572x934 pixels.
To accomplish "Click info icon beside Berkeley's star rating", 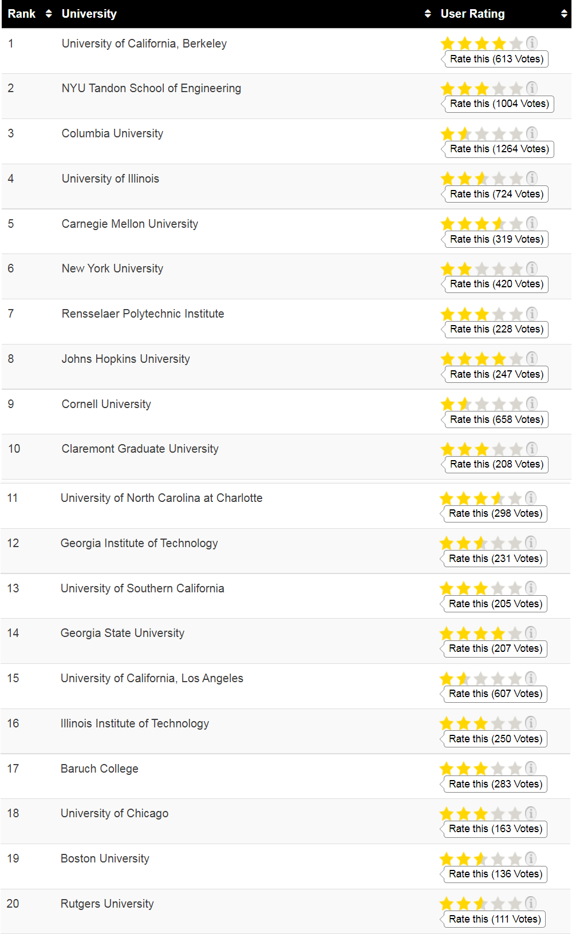I will 532,43.
